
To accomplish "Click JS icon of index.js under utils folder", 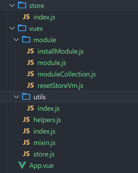I will 30,108.
